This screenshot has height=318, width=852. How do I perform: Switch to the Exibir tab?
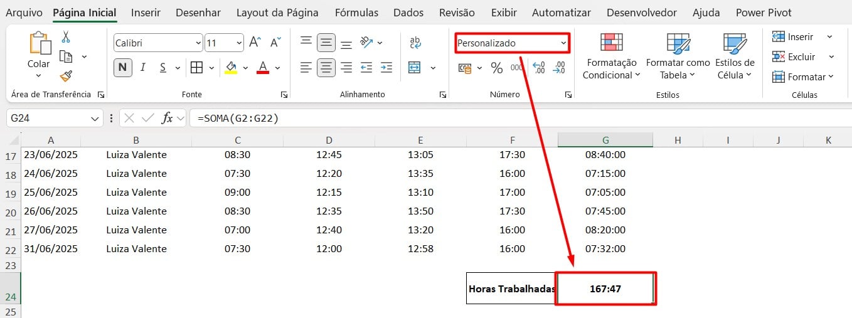click(x=504, y=13)
